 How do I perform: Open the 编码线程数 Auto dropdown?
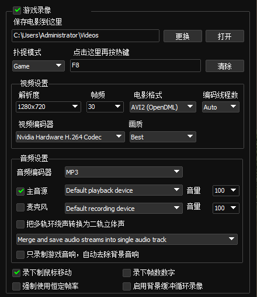coord(221,107)
